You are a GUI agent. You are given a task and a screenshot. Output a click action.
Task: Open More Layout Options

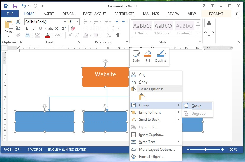pos(156,150)
